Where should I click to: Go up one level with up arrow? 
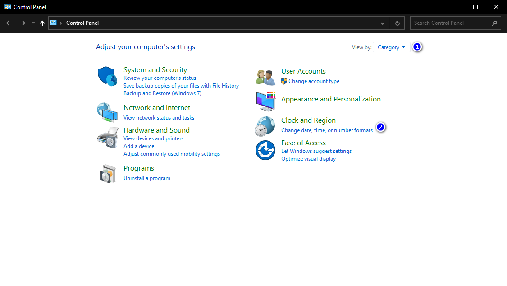click(x=42, y=23)
